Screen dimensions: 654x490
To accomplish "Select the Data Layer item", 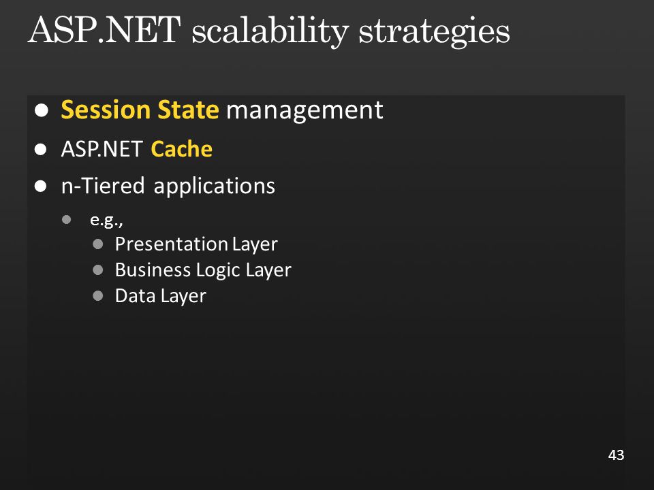I will [x=161, y=296].
